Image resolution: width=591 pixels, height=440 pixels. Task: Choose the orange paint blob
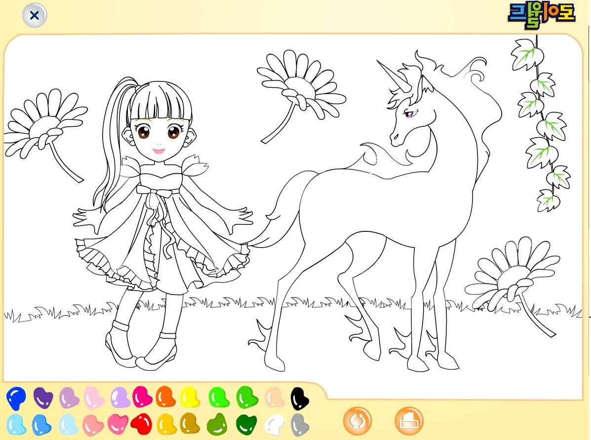point(165,397)
